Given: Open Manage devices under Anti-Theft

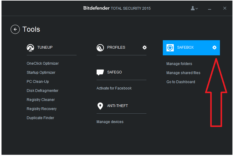Looking at the screenshot, I should [x=110, y=122].
